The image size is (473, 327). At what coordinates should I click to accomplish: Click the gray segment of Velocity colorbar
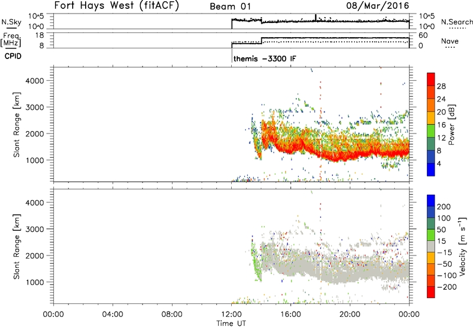(431, 246)
